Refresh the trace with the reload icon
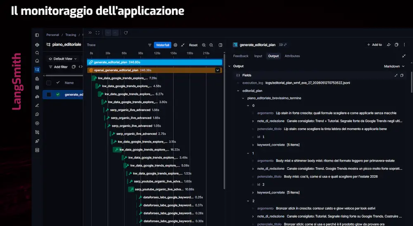413x226 pixels. [126, 33]
